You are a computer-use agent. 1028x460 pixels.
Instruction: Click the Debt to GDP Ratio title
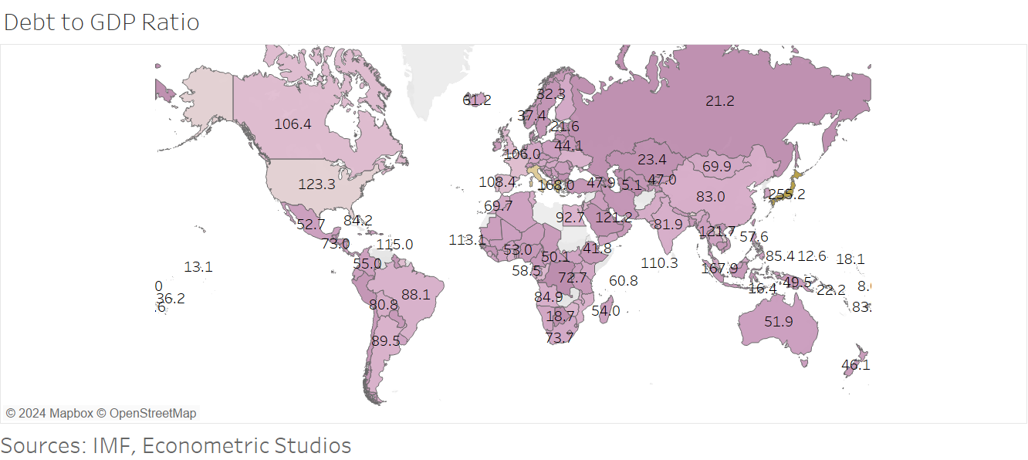(102, 22)
